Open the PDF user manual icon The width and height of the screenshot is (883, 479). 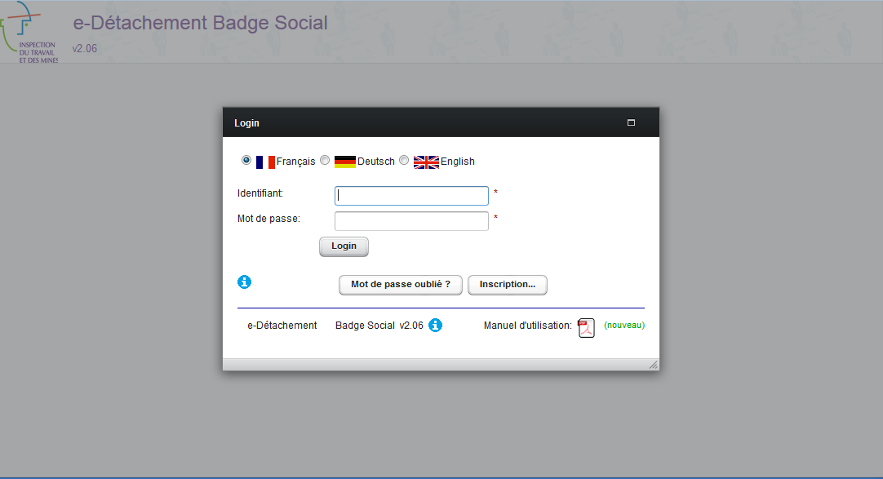point(586,327)
